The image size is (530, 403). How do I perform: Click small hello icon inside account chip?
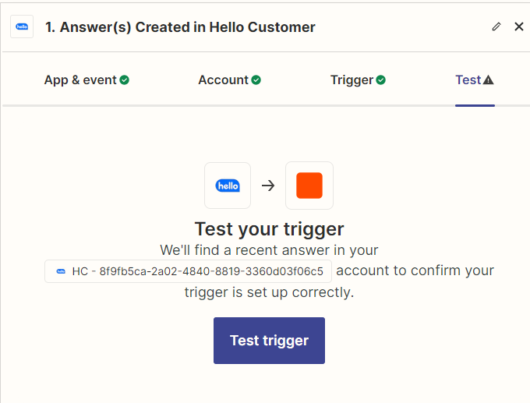pos(61,271)
